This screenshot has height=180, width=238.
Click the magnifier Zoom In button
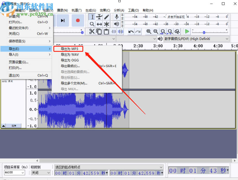[x=149, y=32]
